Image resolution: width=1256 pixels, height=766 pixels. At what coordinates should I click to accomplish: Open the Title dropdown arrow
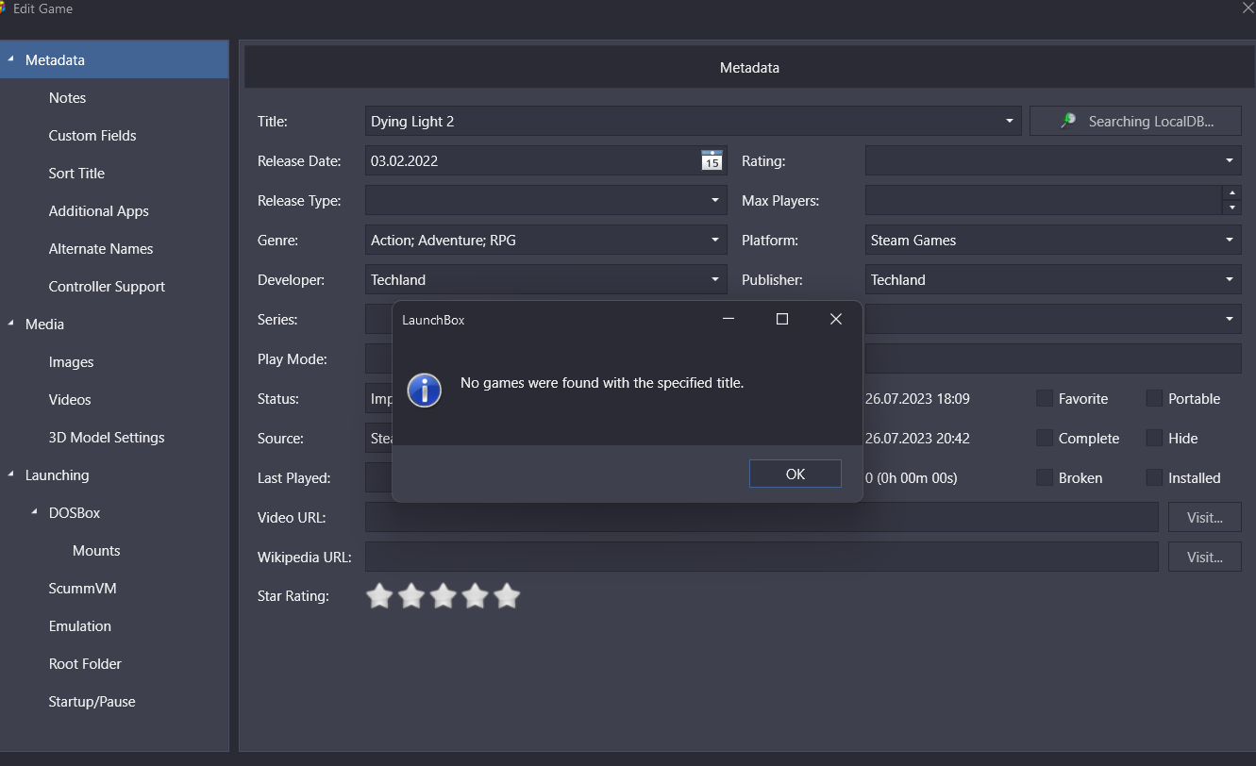pyautogui.click(x=1009, y=121)
